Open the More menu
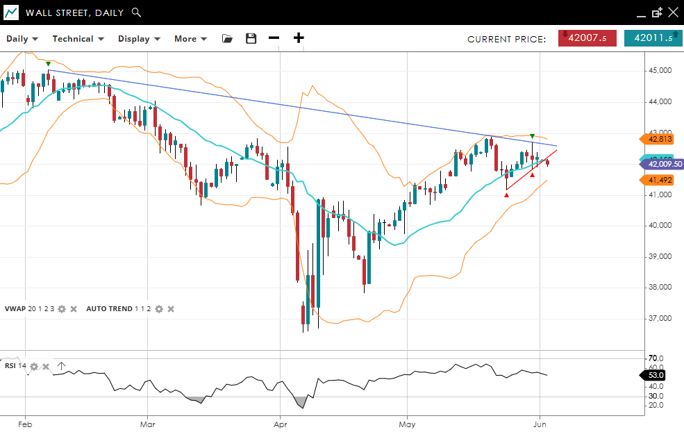Screen dimensions: 684x432 click(x=190, y=39)
